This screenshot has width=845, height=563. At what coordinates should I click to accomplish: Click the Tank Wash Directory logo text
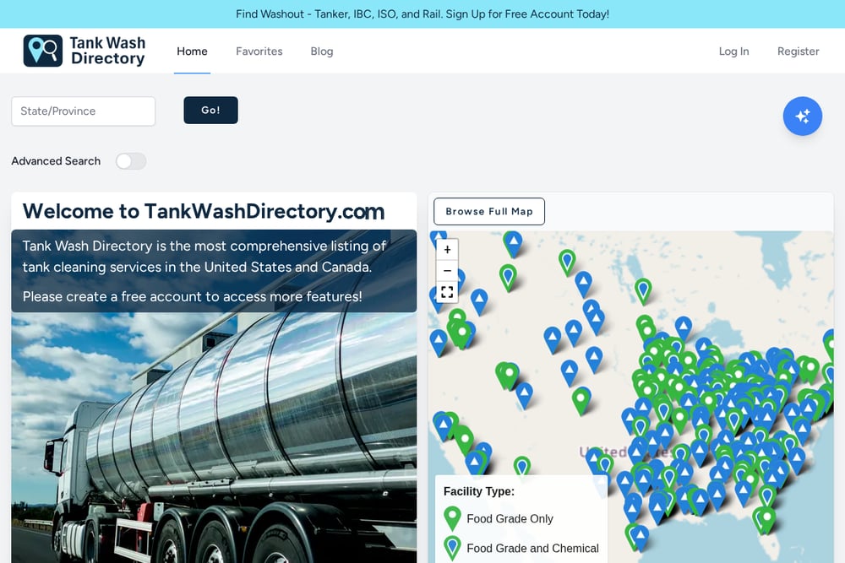[108, 51]
